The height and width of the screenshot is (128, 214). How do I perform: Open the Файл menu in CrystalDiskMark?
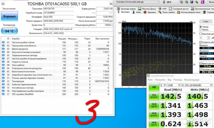coord(150,80)
